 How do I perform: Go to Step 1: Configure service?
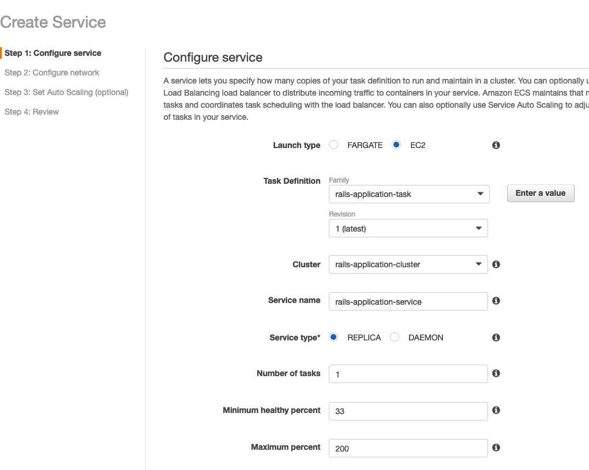(53, 53)
